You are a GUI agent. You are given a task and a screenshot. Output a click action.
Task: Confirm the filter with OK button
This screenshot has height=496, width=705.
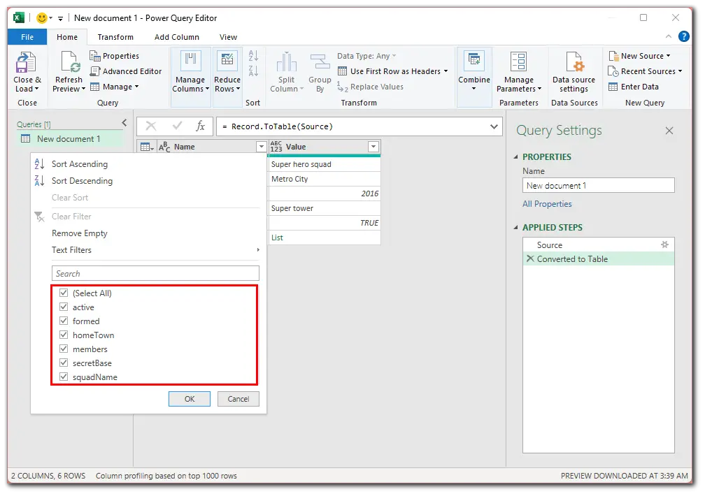(190, 399)
